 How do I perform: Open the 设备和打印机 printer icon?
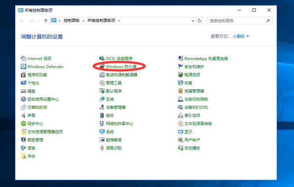(x=180, y=107)
